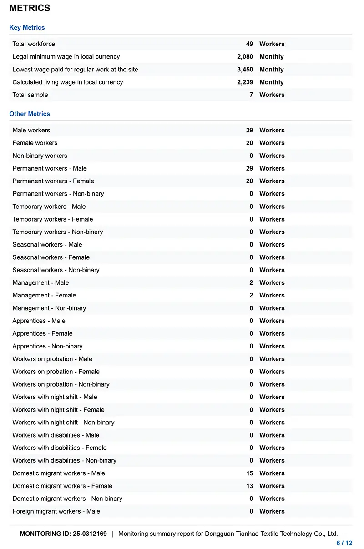Click the Total workforce row
This screenshot has height=549, width=364.
click(x=181, y=44)
